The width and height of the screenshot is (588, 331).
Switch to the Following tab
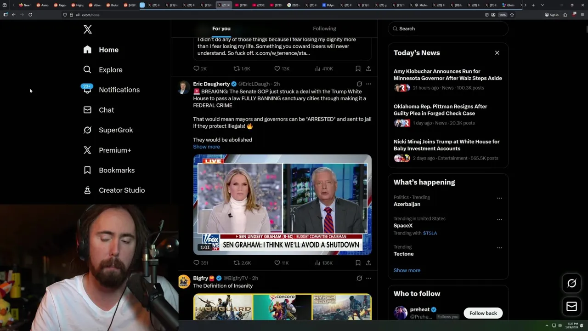pos(324,29)
